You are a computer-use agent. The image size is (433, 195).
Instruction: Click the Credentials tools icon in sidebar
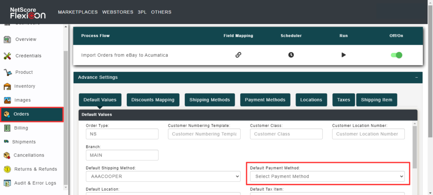click(7, 56)
